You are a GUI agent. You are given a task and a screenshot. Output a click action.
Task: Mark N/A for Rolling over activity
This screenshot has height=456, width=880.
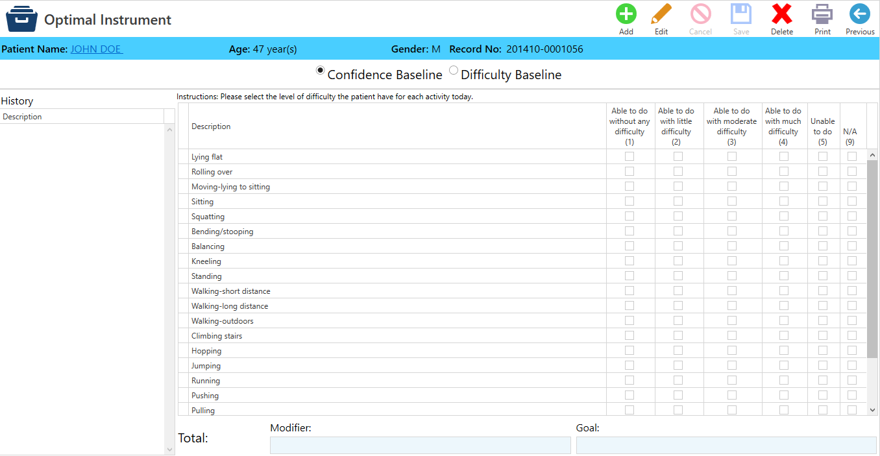pyautogui.click(x=851, y=171)
